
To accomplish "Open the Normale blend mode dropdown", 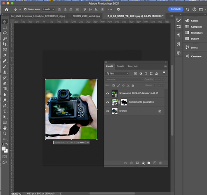I will [x=124, y=80].
